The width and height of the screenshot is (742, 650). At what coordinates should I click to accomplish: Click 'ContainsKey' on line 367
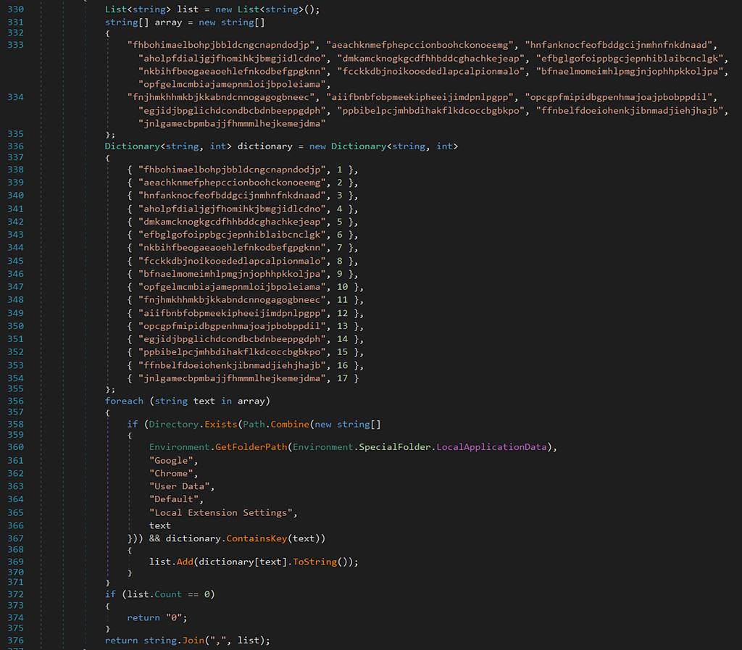click(257, 538)
